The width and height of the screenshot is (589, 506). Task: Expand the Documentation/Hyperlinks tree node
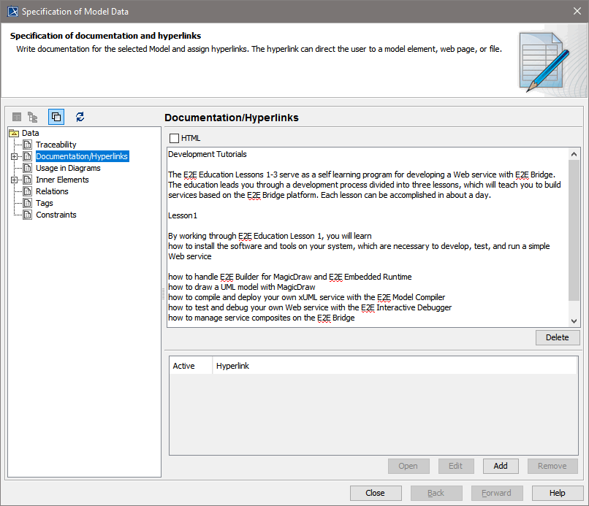(15, 156)
